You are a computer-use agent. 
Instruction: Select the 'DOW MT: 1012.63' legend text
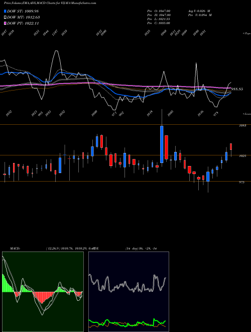(x=24, y=17)
